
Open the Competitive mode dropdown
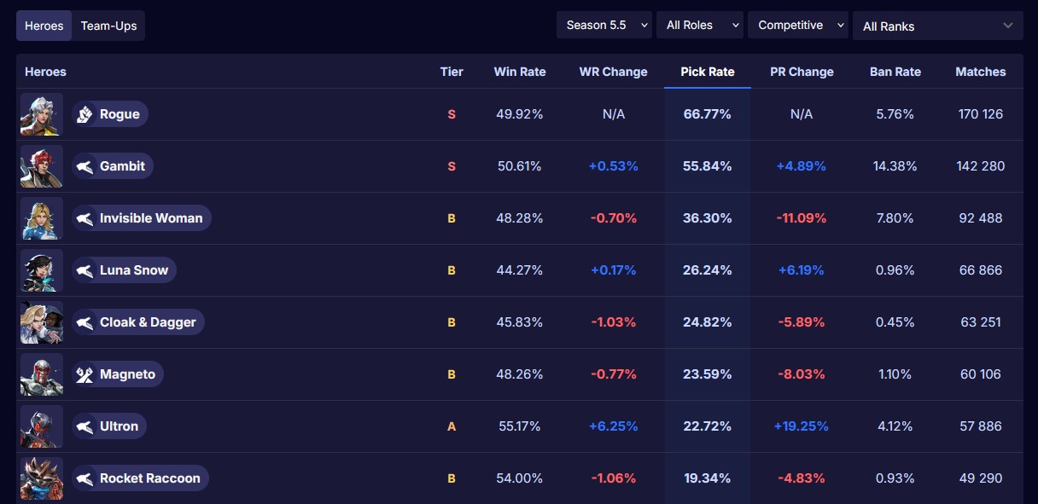798,25
